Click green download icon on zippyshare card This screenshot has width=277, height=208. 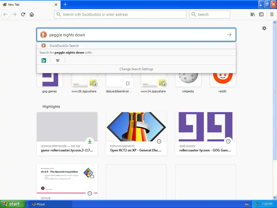click(90, 141)
